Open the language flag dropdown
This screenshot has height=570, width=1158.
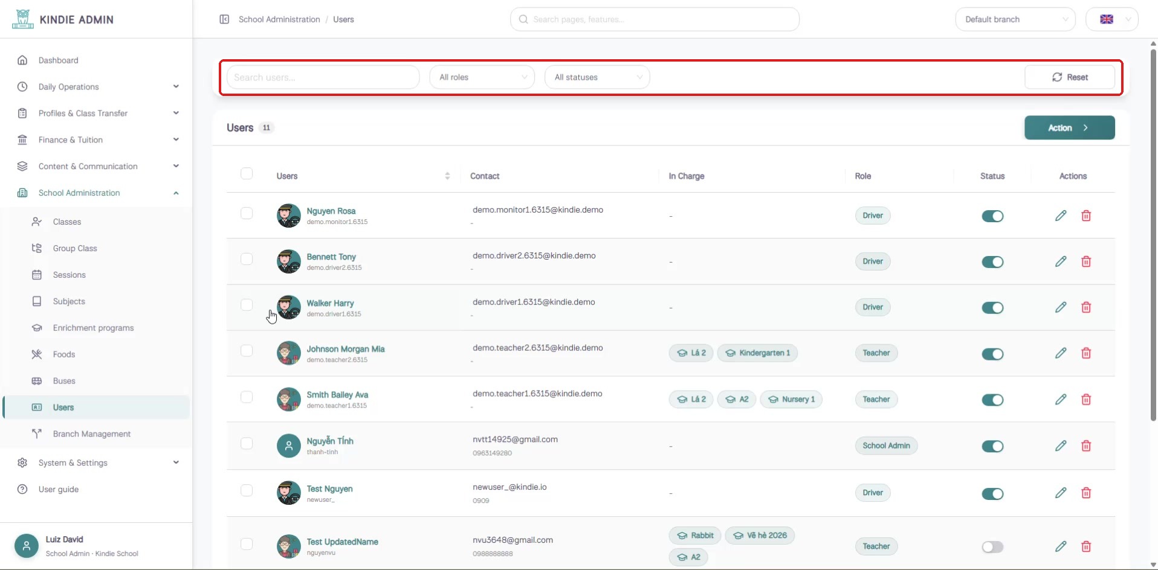(x=1112, y=19)
